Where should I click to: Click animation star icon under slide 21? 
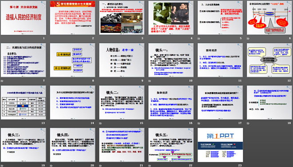(x=100, y=165)
